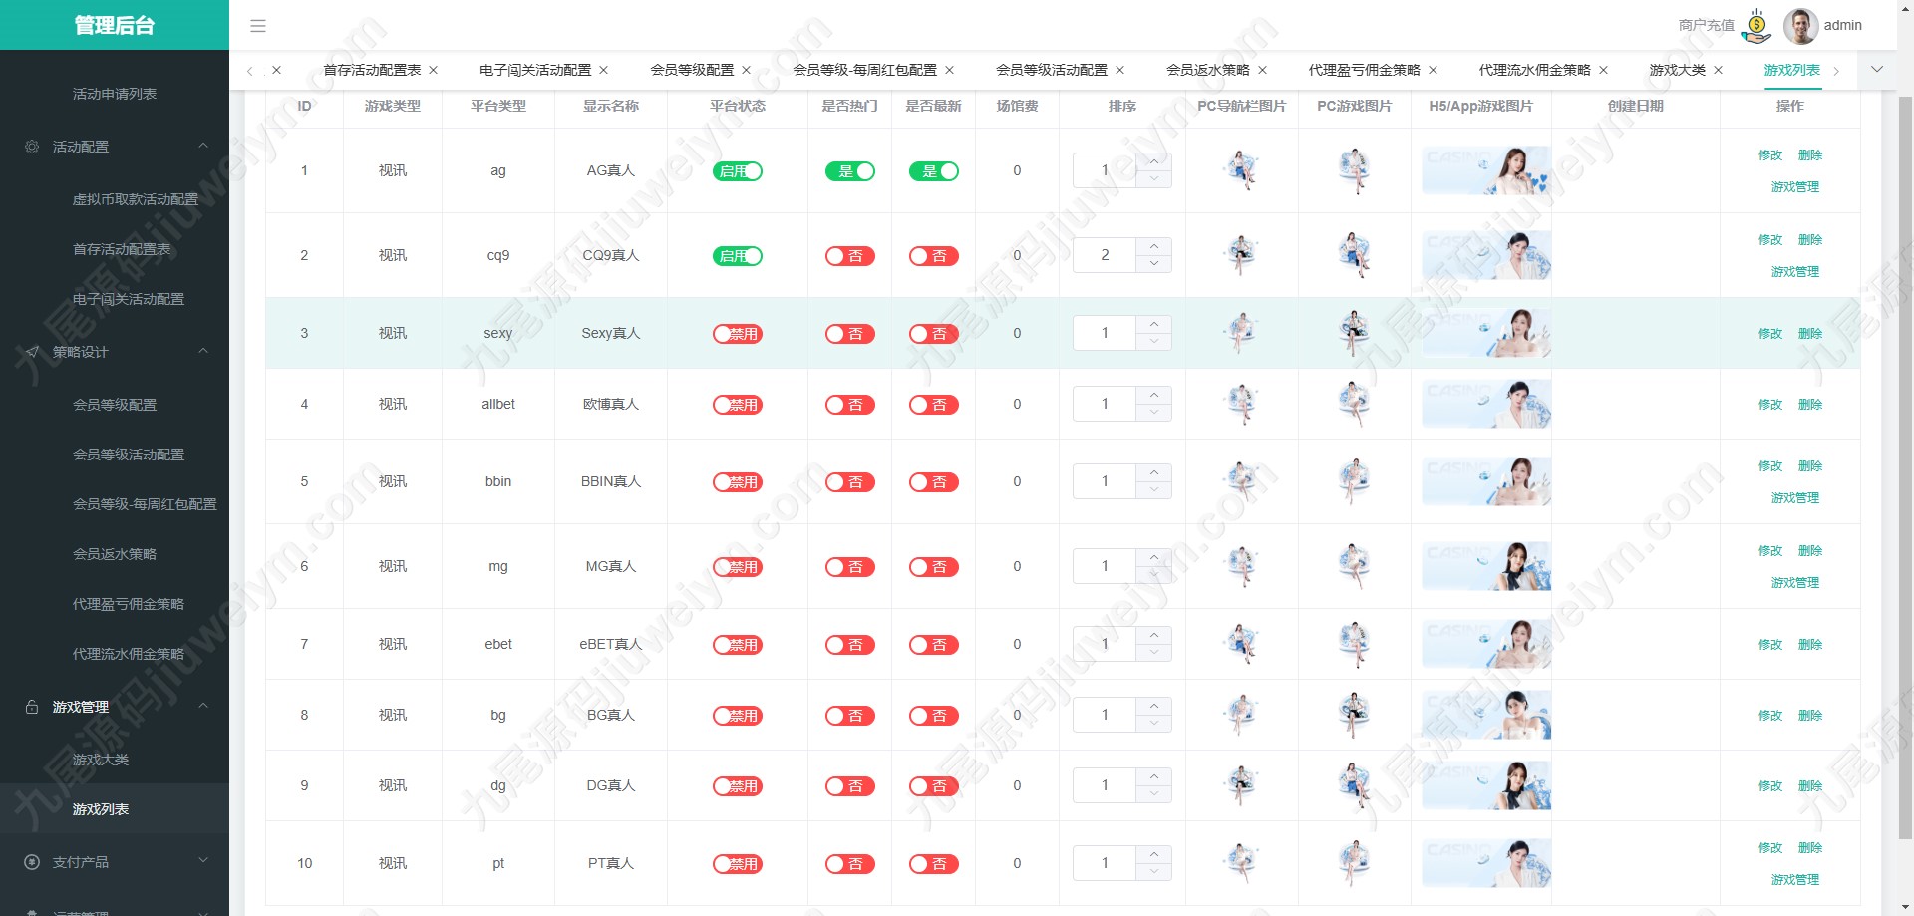Close the 游戏大类 tab
1914x916 pixels.
coord(1718,70)
